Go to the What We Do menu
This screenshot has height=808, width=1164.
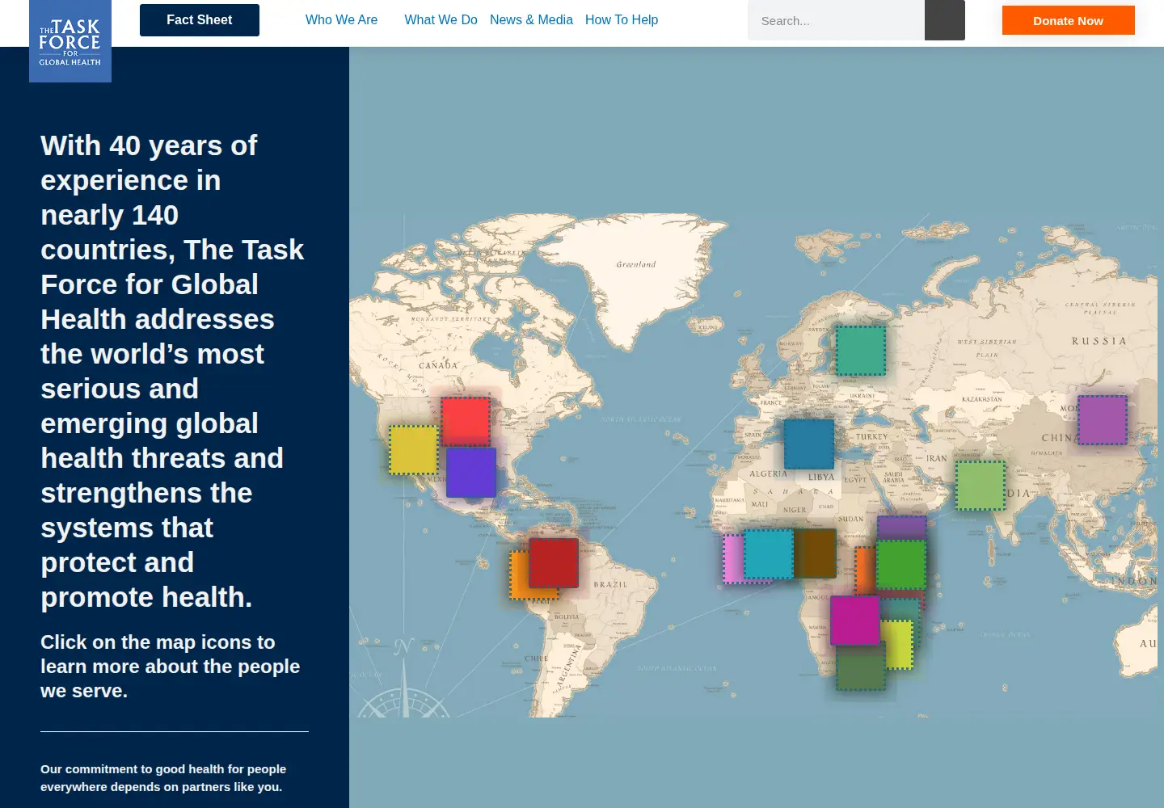tap(441, 20)
